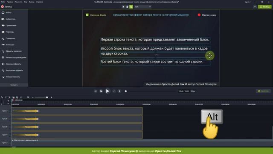
Task: Cut the selected timeline clip
Action: [x=9, y=97]
